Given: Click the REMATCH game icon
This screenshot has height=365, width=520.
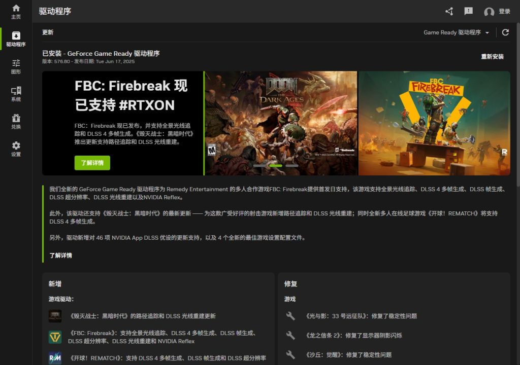Looking at the screenshot, I should [55, 358].
